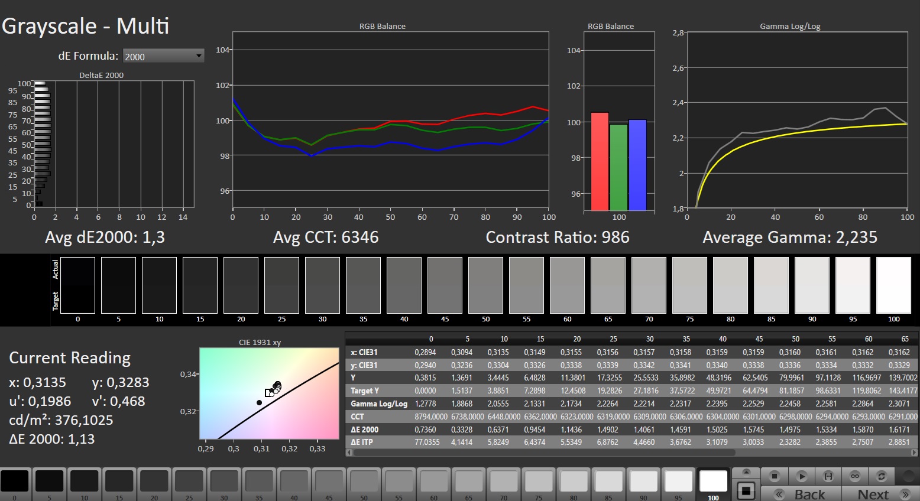Go to the Next step

click(880, 494)
